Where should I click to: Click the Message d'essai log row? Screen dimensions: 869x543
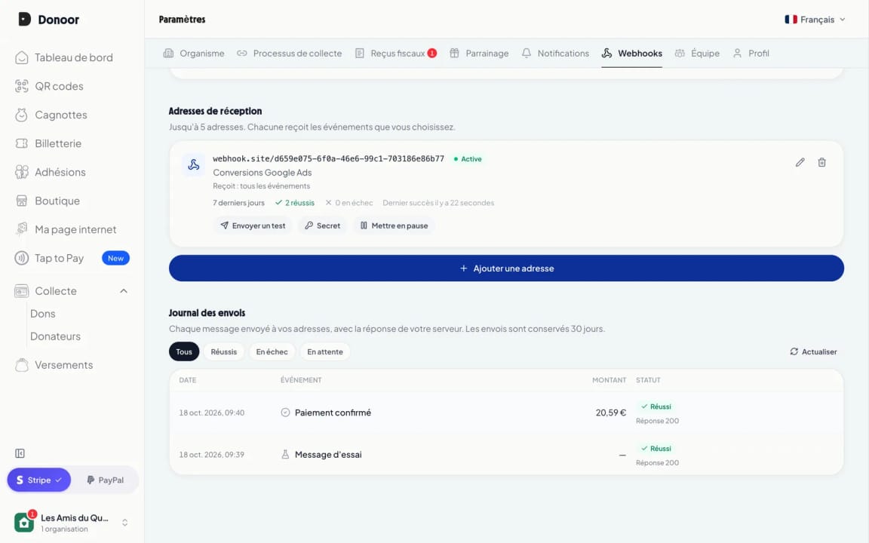507,454
